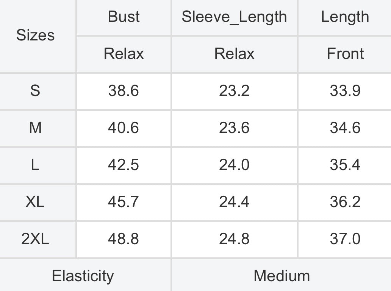This screenshot has width=391, height=291.
Task: Select the Bust column header
Action: point(124,17)
